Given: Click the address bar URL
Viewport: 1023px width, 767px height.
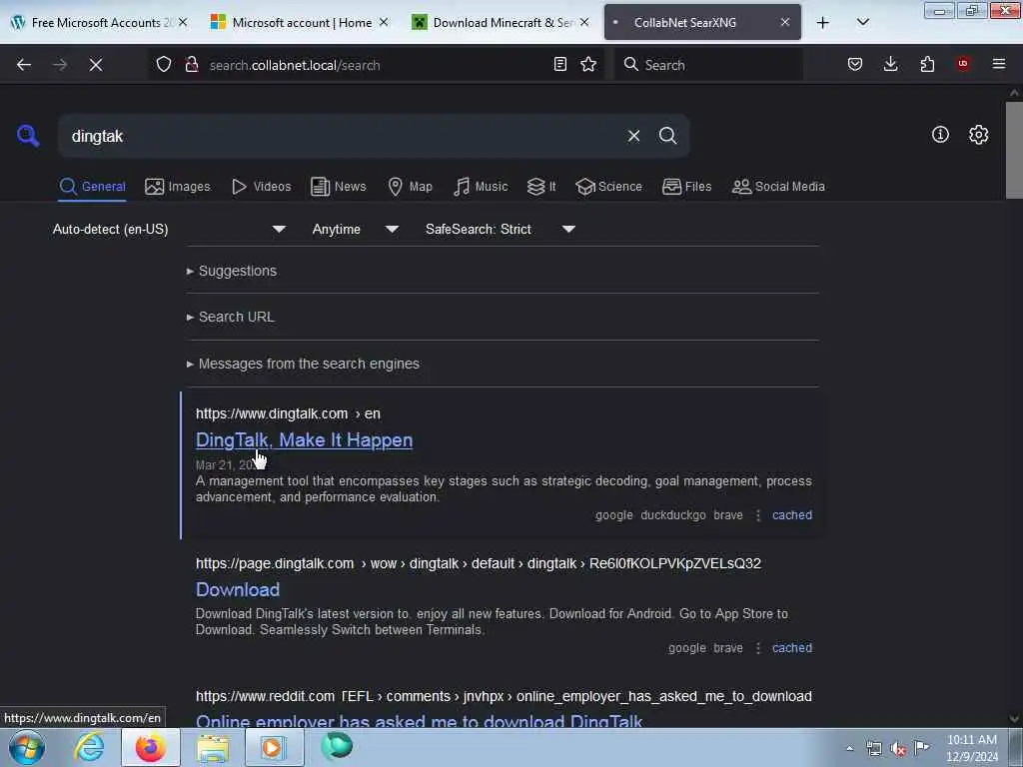Looking at the screenshot, I should coord(295,65).
